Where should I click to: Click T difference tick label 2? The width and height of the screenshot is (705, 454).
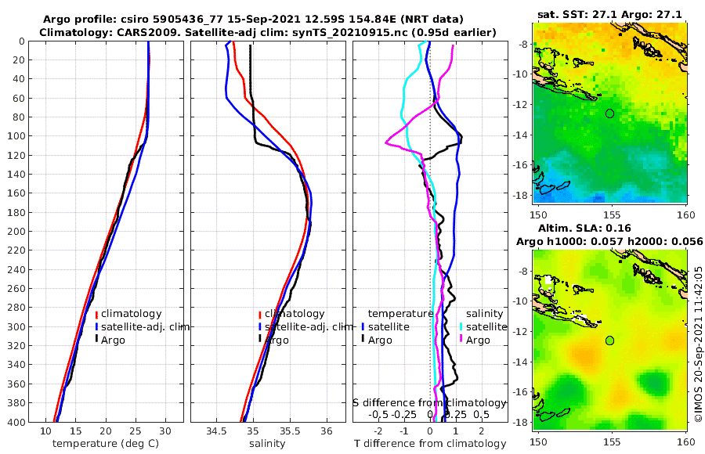(482, 431)
